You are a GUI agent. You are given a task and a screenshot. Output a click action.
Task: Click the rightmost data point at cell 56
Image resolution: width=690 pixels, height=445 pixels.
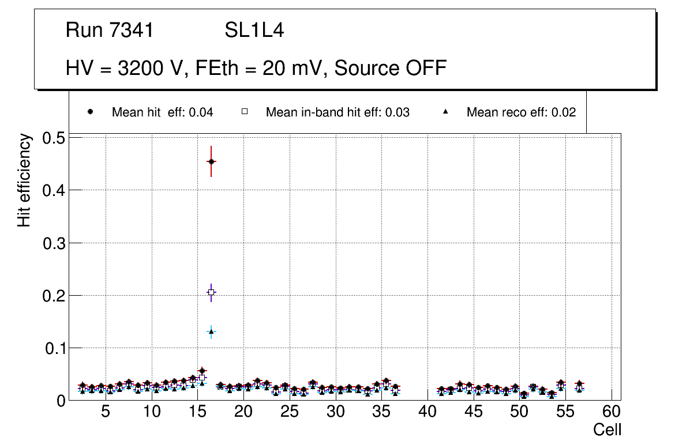[x=579, y=384]
